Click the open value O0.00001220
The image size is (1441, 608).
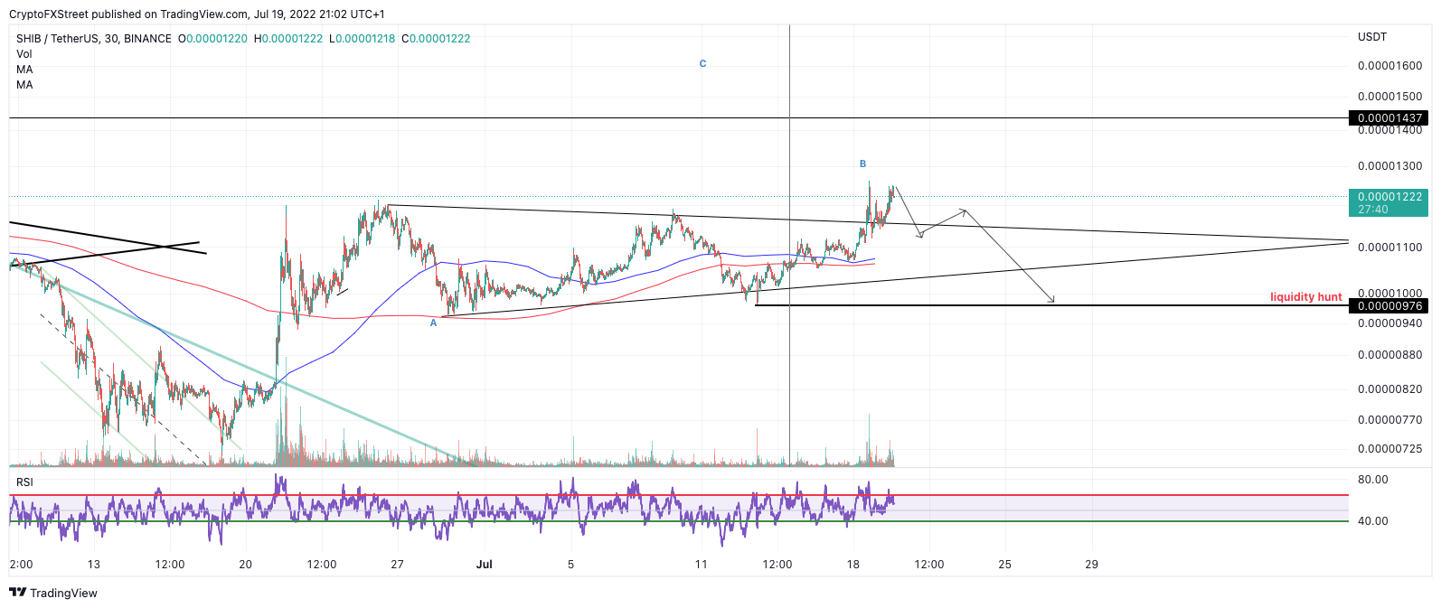(x=212, y=38)
